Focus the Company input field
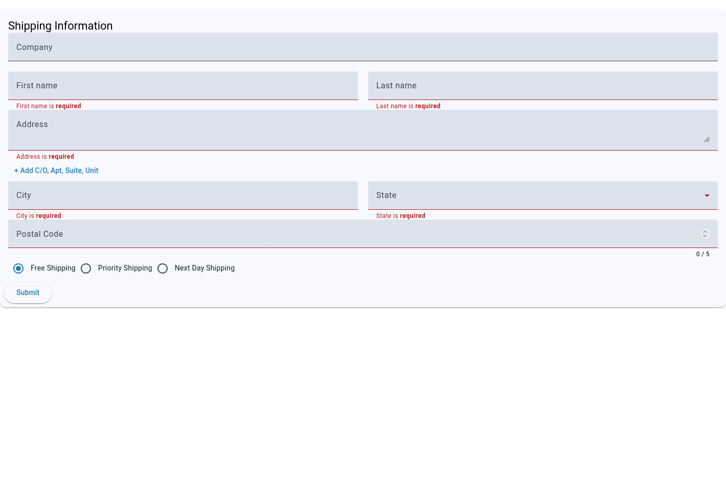Viewport: 726px width, 491px height. tap(362, 47)
